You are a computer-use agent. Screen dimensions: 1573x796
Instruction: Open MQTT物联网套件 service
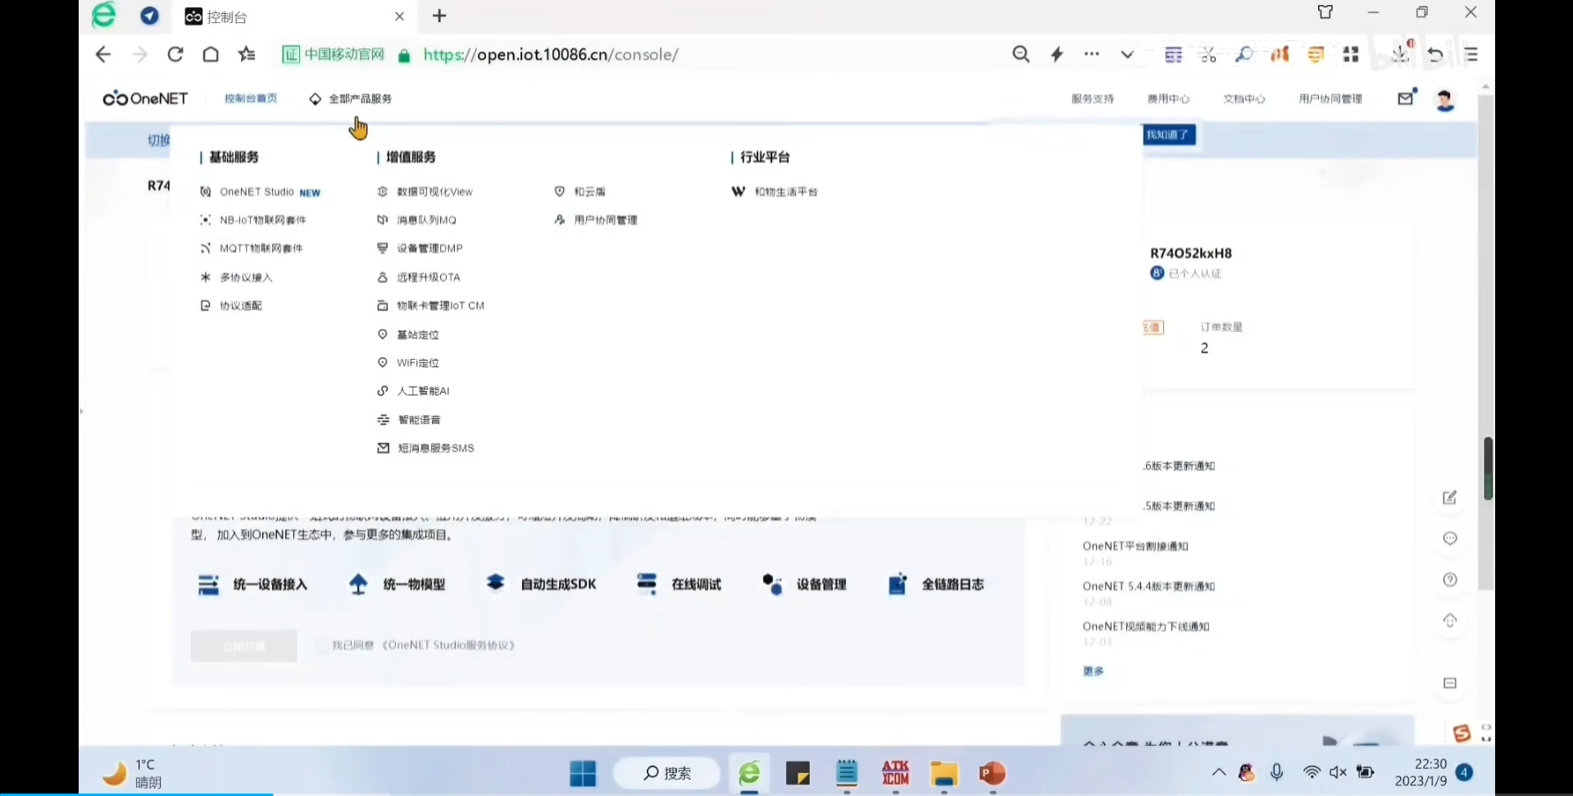click(252, 248)
